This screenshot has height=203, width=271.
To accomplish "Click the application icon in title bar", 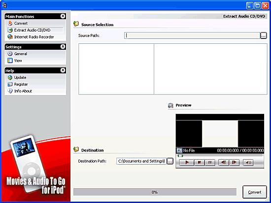I will pos(4,5).
